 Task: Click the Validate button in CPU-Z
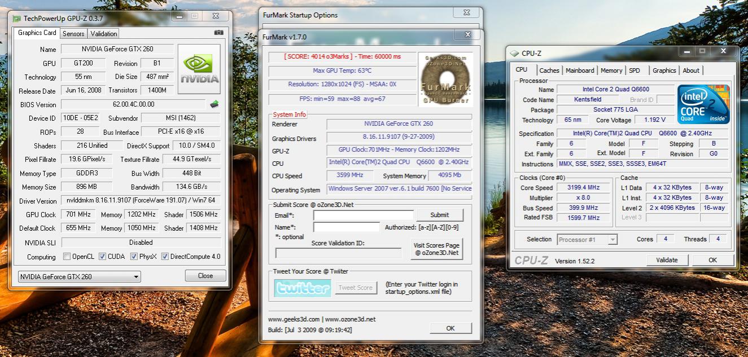pyautogui.click(x=667, y=260)
